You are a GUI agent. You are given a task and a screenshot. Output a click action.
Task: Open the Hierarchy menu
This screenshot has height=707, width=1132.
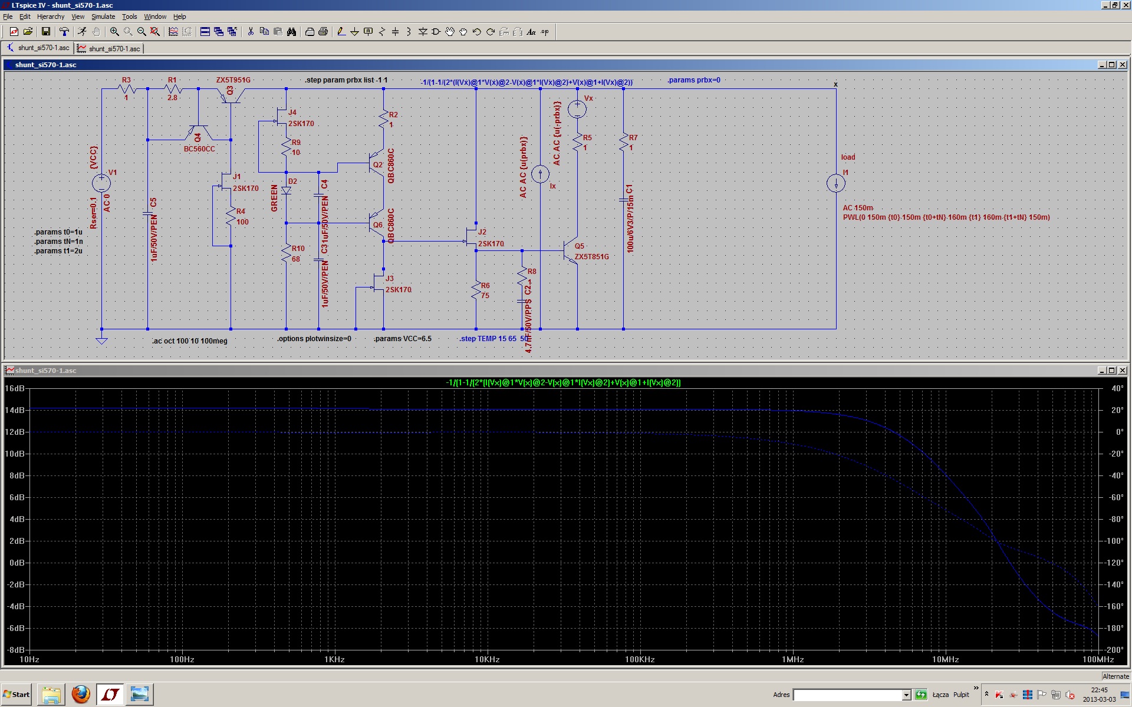[x=51, y=16]
